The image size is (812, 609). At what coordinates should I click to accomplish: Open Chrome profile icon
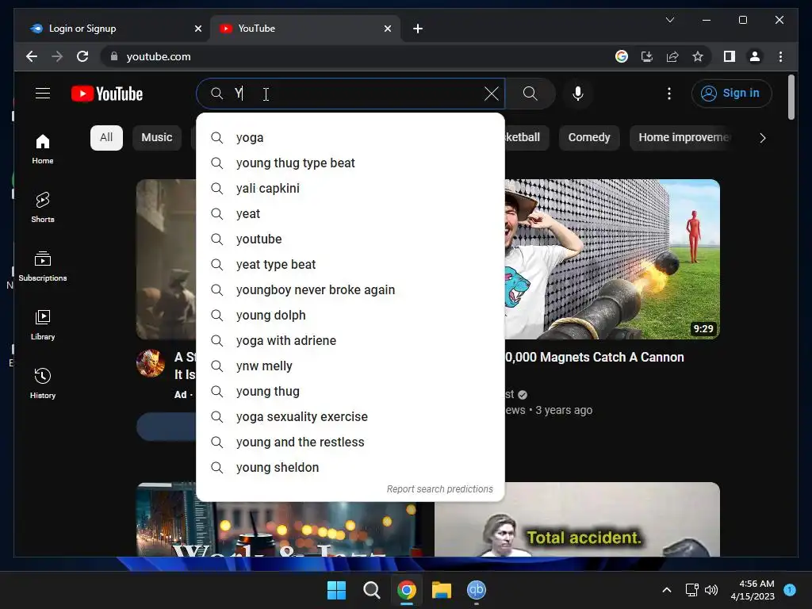(755, 56)
